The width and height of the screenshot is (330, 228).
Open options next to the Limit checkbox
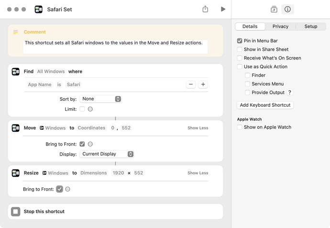pyautogui.click(x=90, y=109)
